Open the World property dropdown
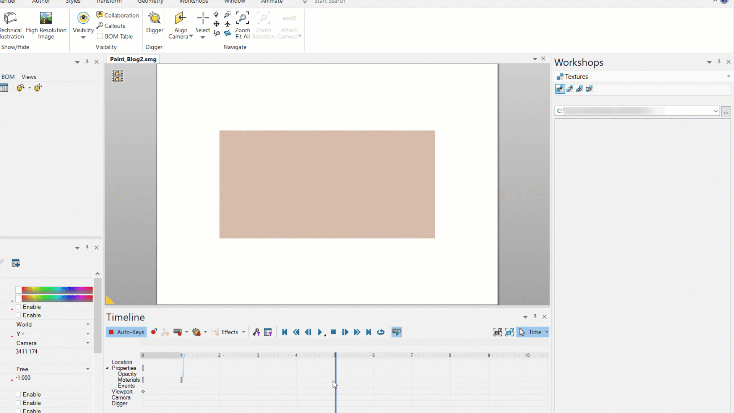 (88, 324)
